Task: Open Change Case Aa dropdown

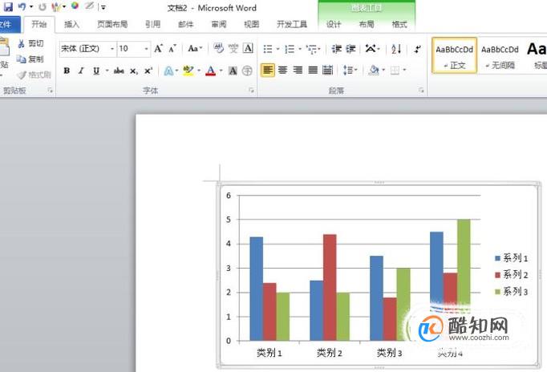Action: pyautogui.click(x=195, y=48)
